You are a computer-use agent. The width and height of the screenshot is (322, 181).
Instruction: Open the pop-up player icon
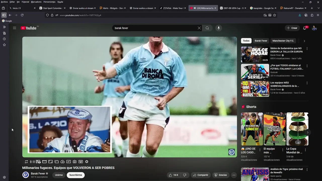(56, 162)
